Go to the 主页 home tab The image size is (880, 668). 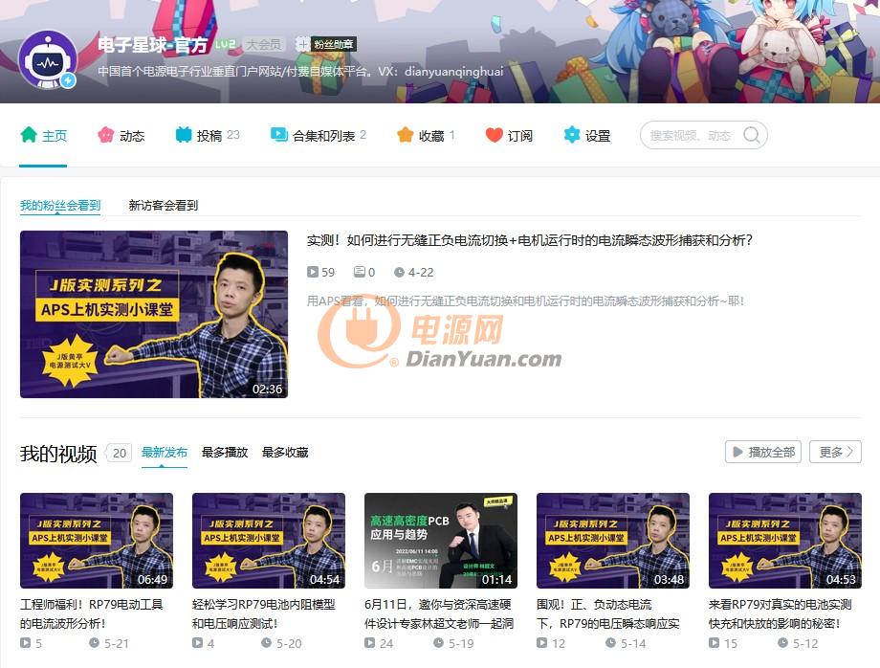[x=43, y=135]
